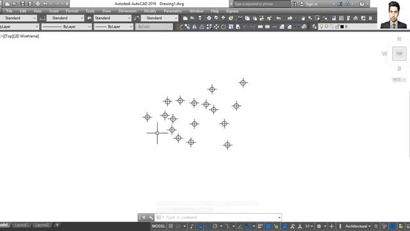Toggle Object snap tracking in status bar
The width and height of the screenshot is (410, 231).
pos(240,227)
